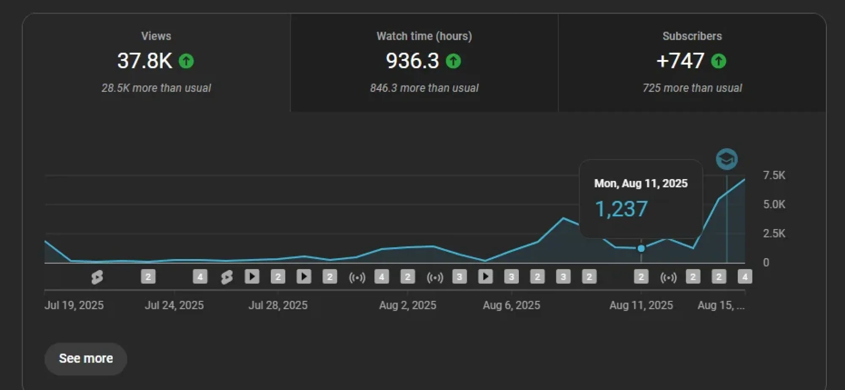Select the leftmost 4 videos badge
Viewport: 845px width, 390px height.
click(200, 277)
